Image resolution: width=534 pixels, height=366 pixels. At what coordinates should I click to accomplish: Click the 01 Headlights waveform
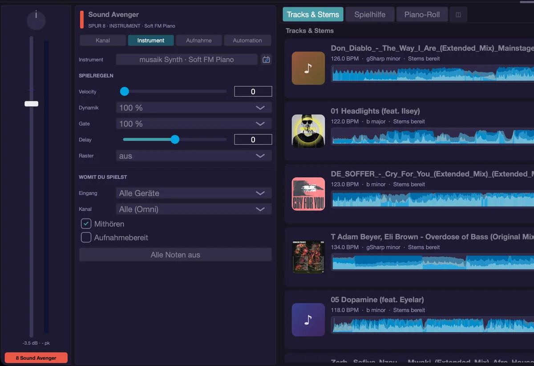click(x=433, y=136)
